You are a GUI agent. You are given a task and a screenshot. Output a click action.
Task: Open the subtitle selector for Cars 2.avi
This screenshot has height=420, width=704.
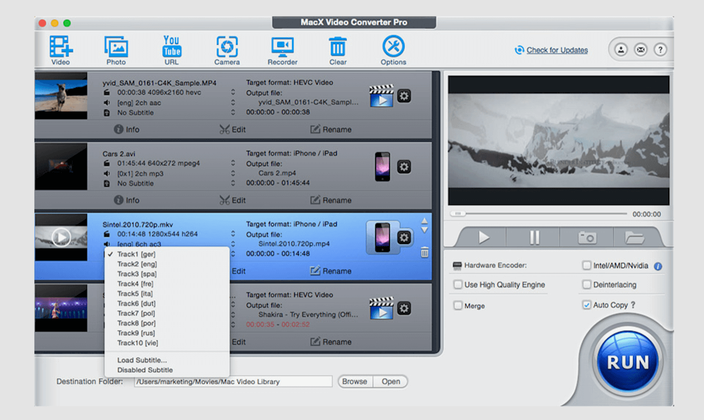click(233, 183)
